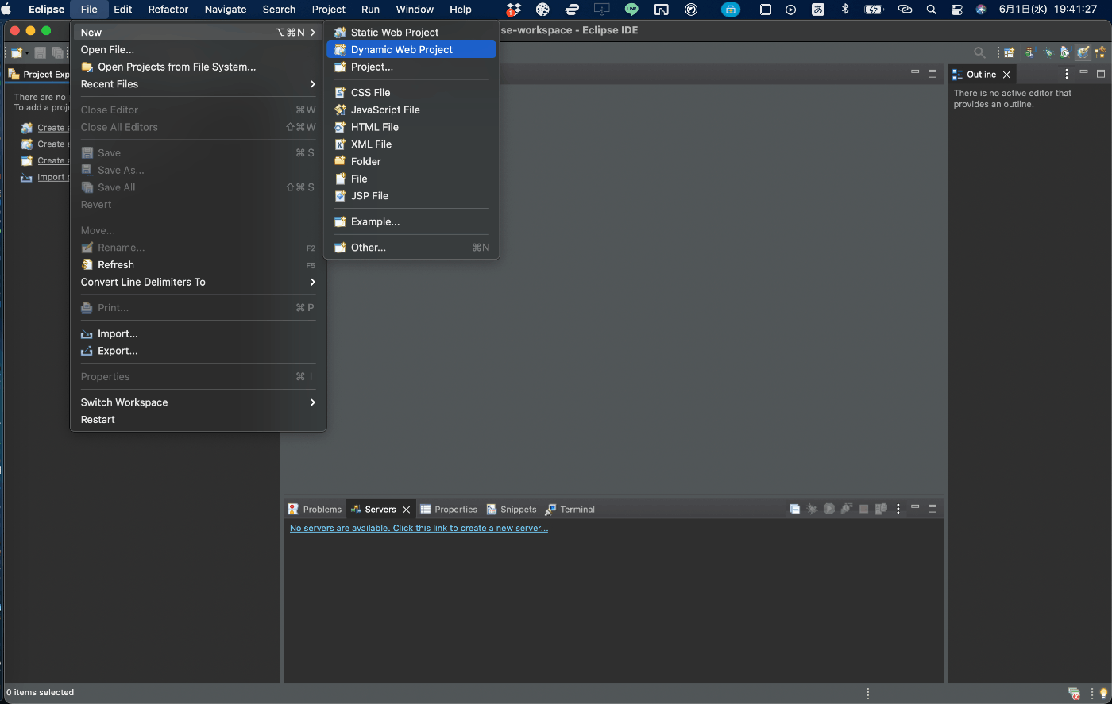This screenshot has height=704, width=1112.
Task: Expand the Recent Files submenu
Action: click(x=199, y=84)
